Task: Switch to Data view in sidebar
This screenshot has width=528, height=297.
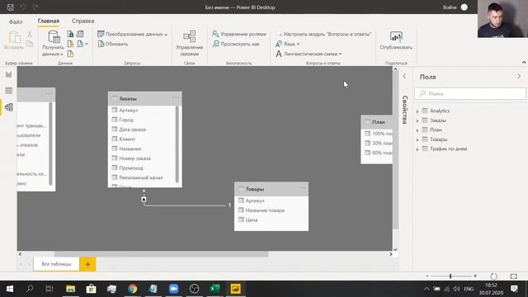Action: pos(9,91)
